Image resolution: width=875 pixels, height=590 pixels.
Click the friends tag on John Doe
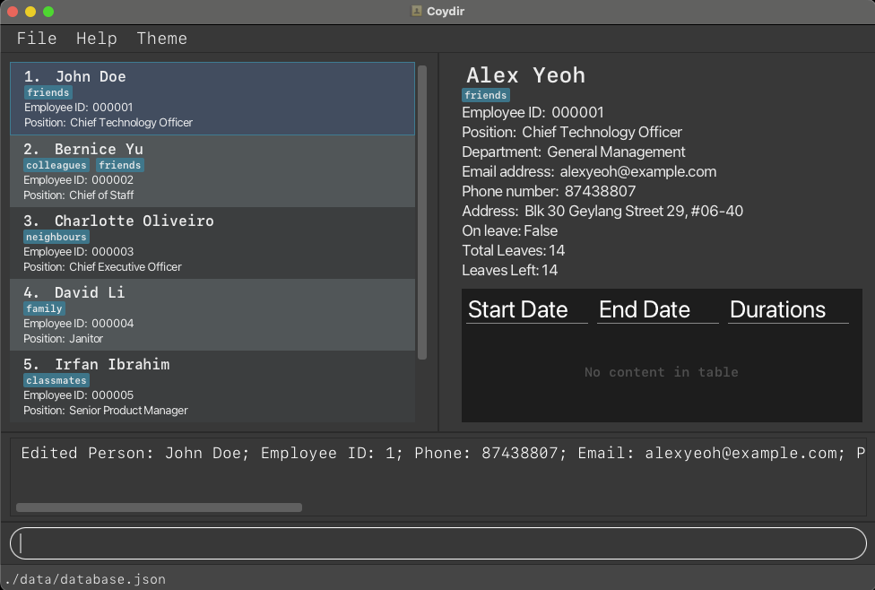tap(48, 92)
